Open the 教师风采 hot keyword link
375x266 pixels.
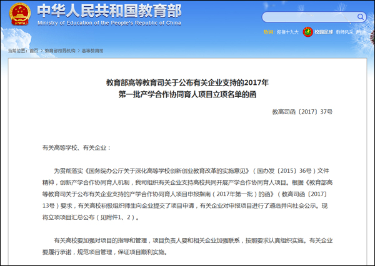click(x=344, y=32)
